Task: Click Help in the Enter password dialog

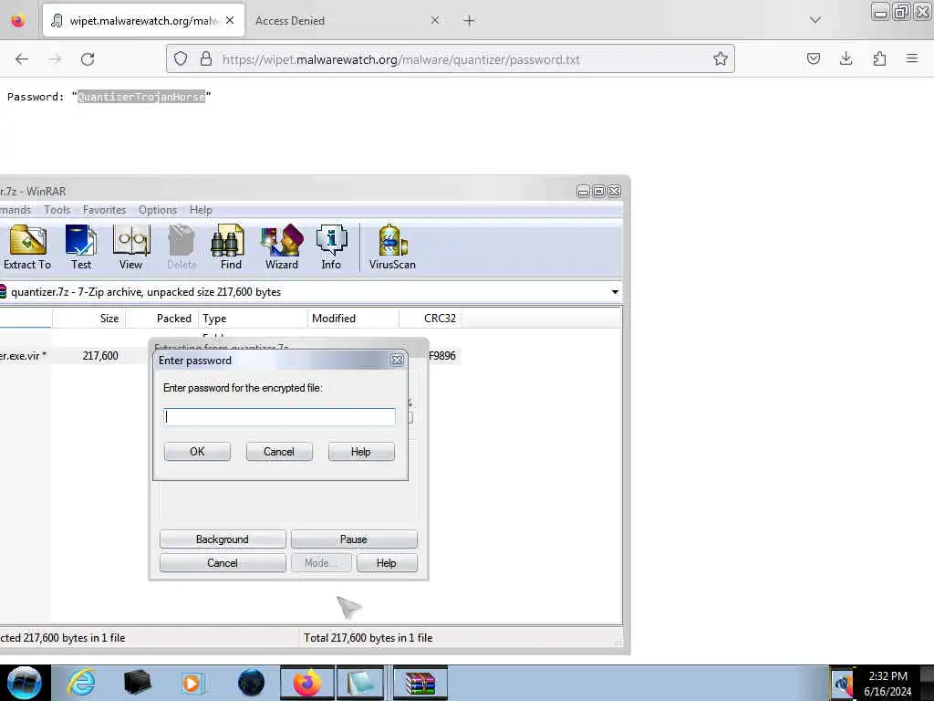Action: [361, 452]
